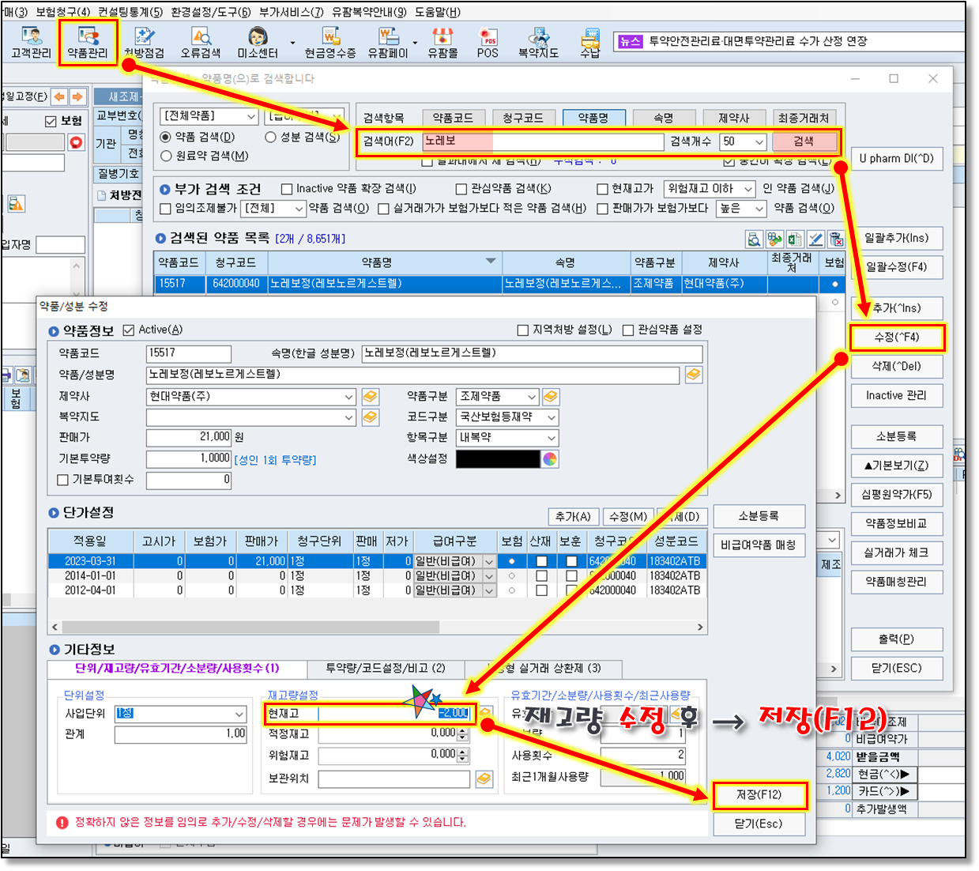Open the 제약사 현대약품(주) dropdown

(251, 396)
